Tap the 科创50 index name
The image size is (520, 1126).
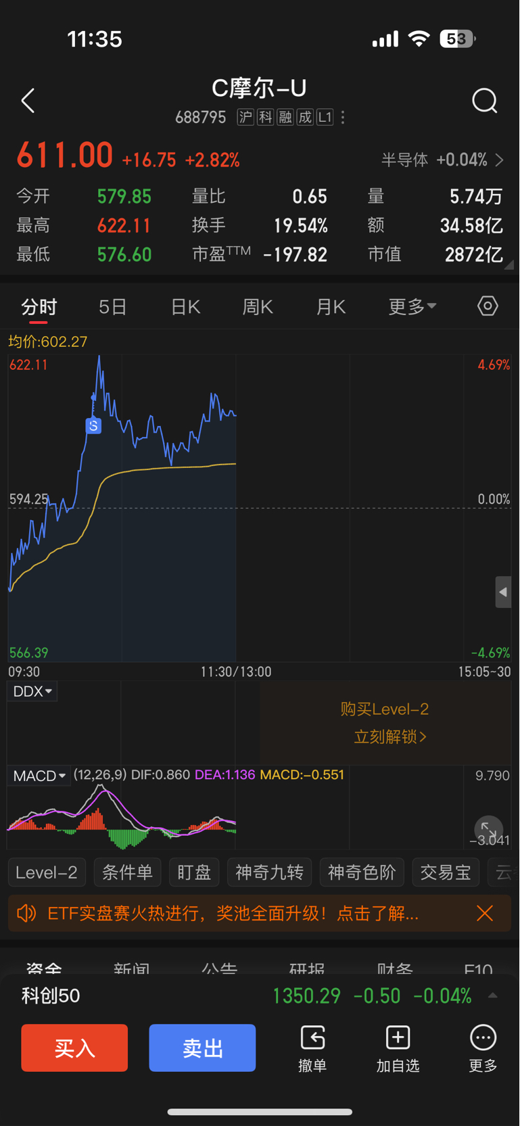coord(51,995)
